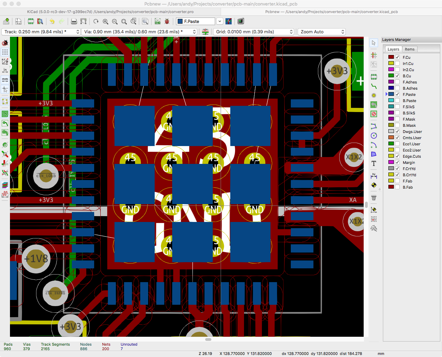The image size is (442, 357).
Task: Open the Zoom Auto dropdown
Action: [x=321, y=32]
